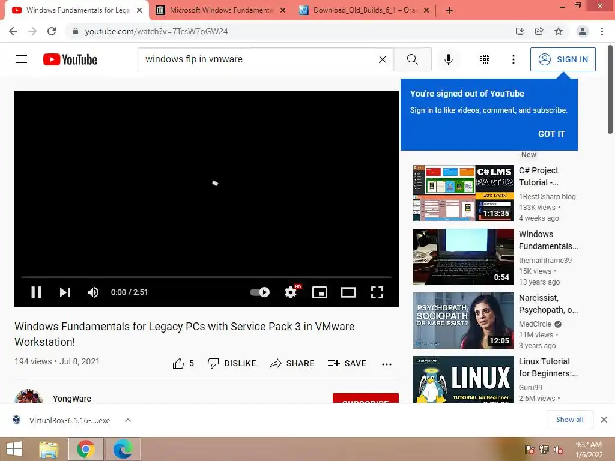Install app icon in address bar
This screenshot has height=461, width=615.
click(520, 31)
